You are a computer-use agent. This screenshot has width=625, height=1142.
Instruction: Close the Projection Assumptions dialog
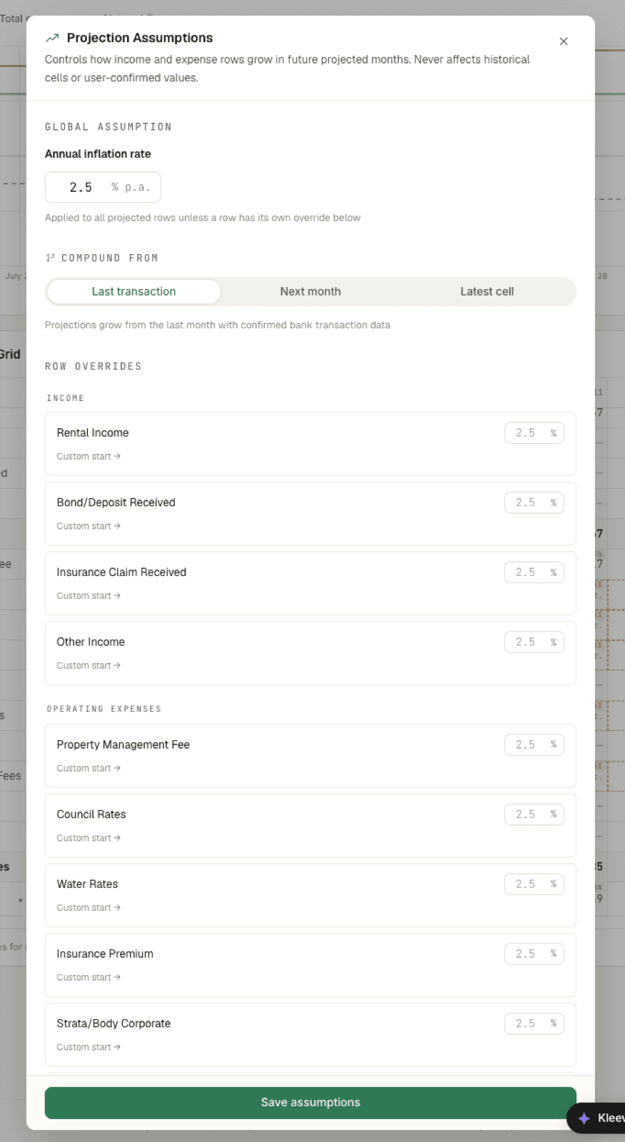click(564, 41)
